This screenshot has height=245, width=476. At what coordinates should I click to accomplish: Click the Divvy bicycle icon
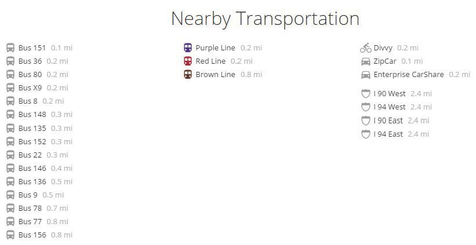tap(365, 47)
